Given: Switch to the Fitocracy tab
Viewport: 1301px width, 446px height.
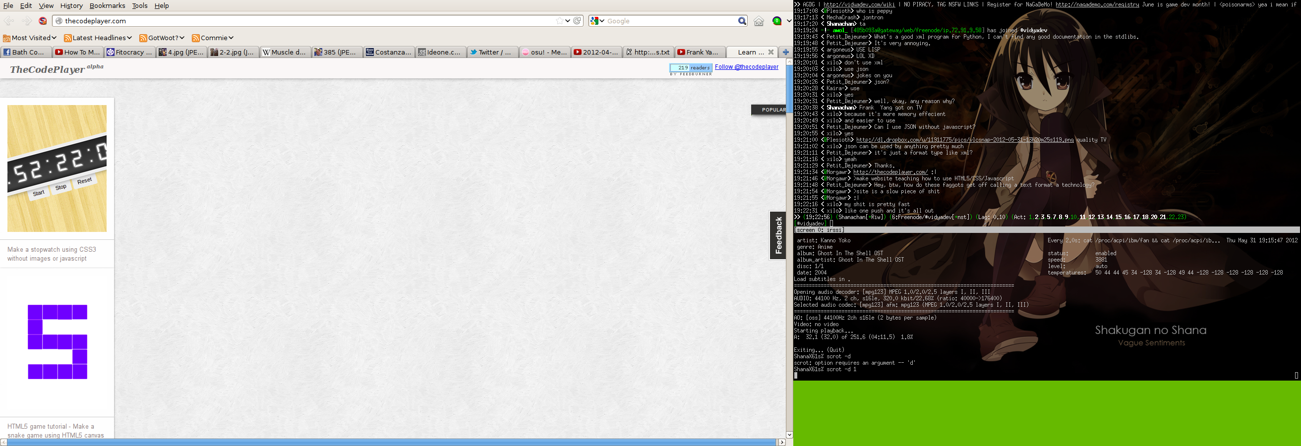Looking at the screenshot, I should (x=130, y=52).
